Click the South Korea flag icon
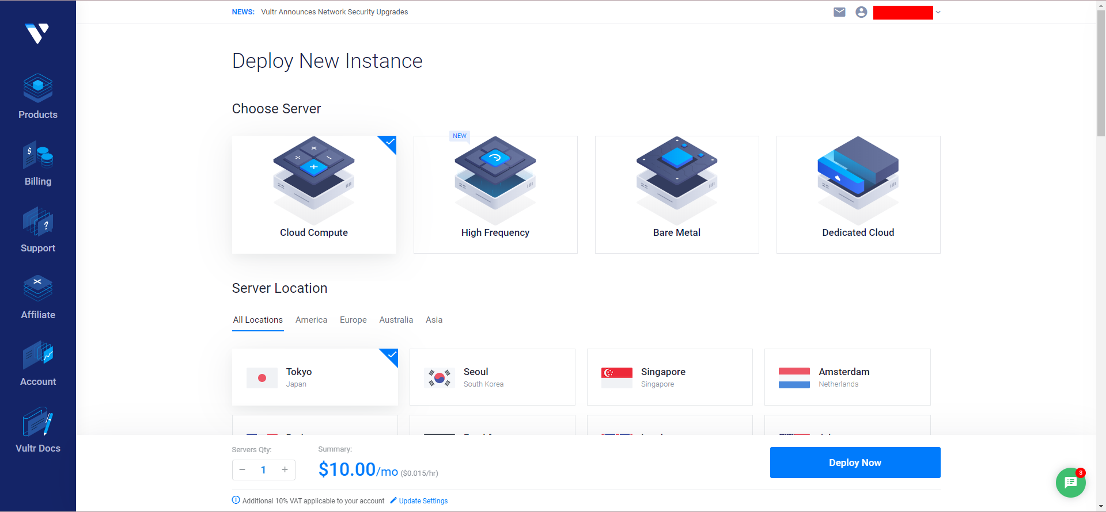1106x512 pixels. pos(440,378)
